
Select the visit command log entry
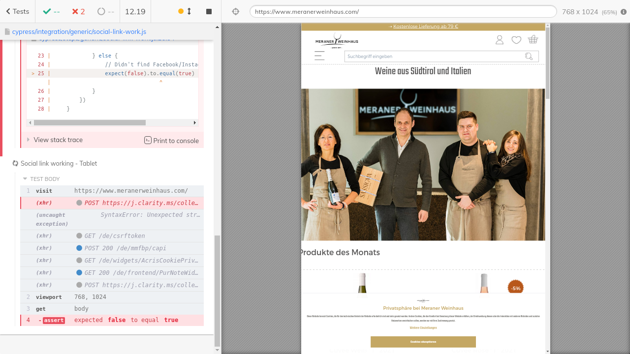coord(112,191)
